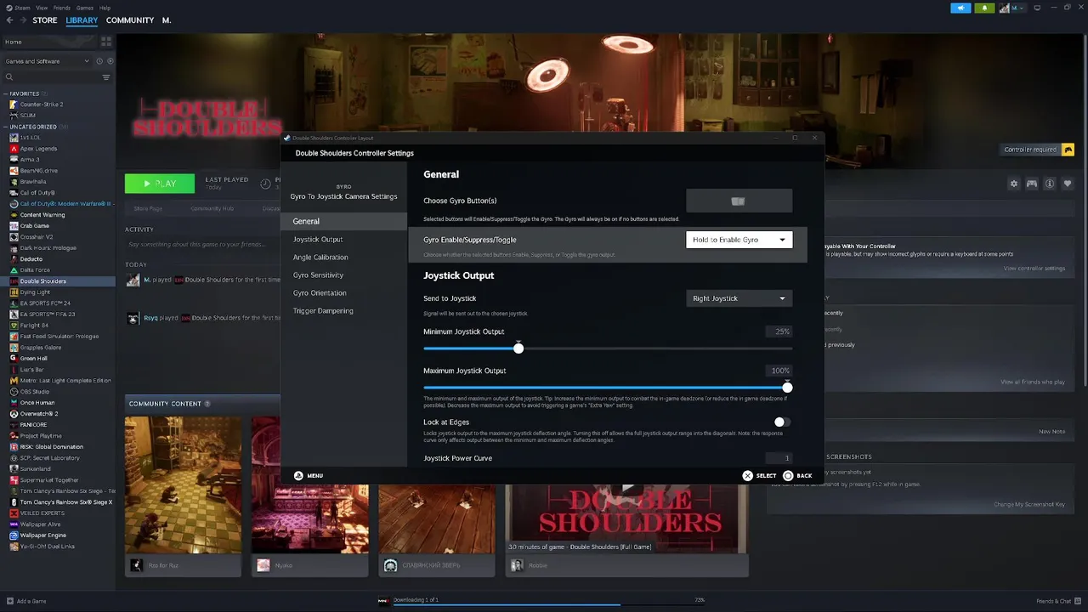Image resolution: width=1088 pixels, height=612 pixels.
Task: Select Trigger Dampening settings section
Action: (343, 311)
